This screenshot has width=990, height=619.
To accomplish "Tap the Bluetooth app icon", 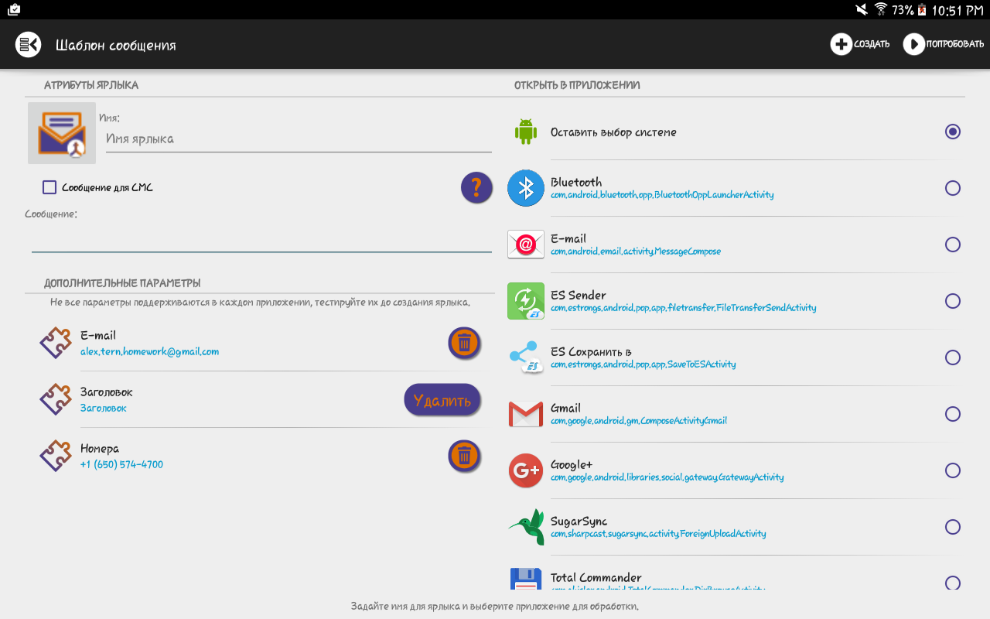I will tap(526, 188).
